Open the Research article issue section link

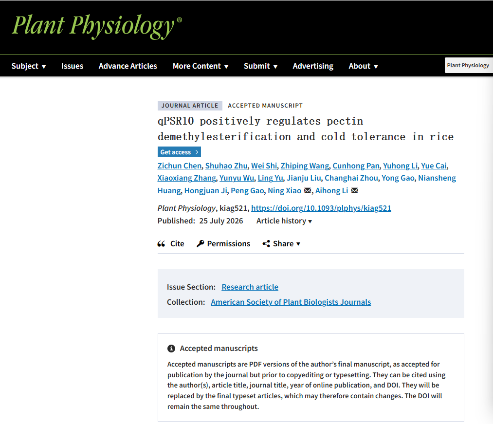pos(250,287)
